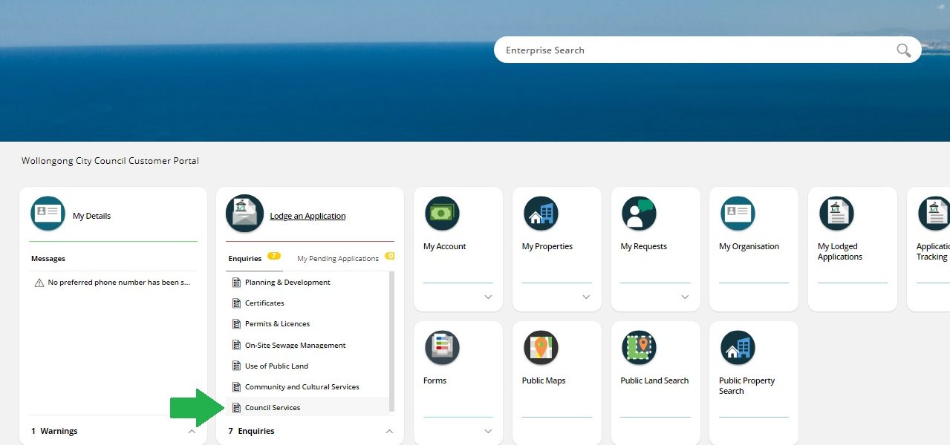
Task: Open the Public Land Search icon
Action: pos(639,348)
